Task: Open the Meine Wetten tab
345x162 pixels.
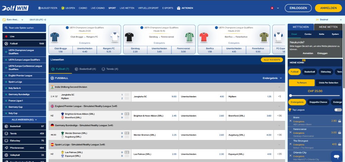Action: [328, 27]
